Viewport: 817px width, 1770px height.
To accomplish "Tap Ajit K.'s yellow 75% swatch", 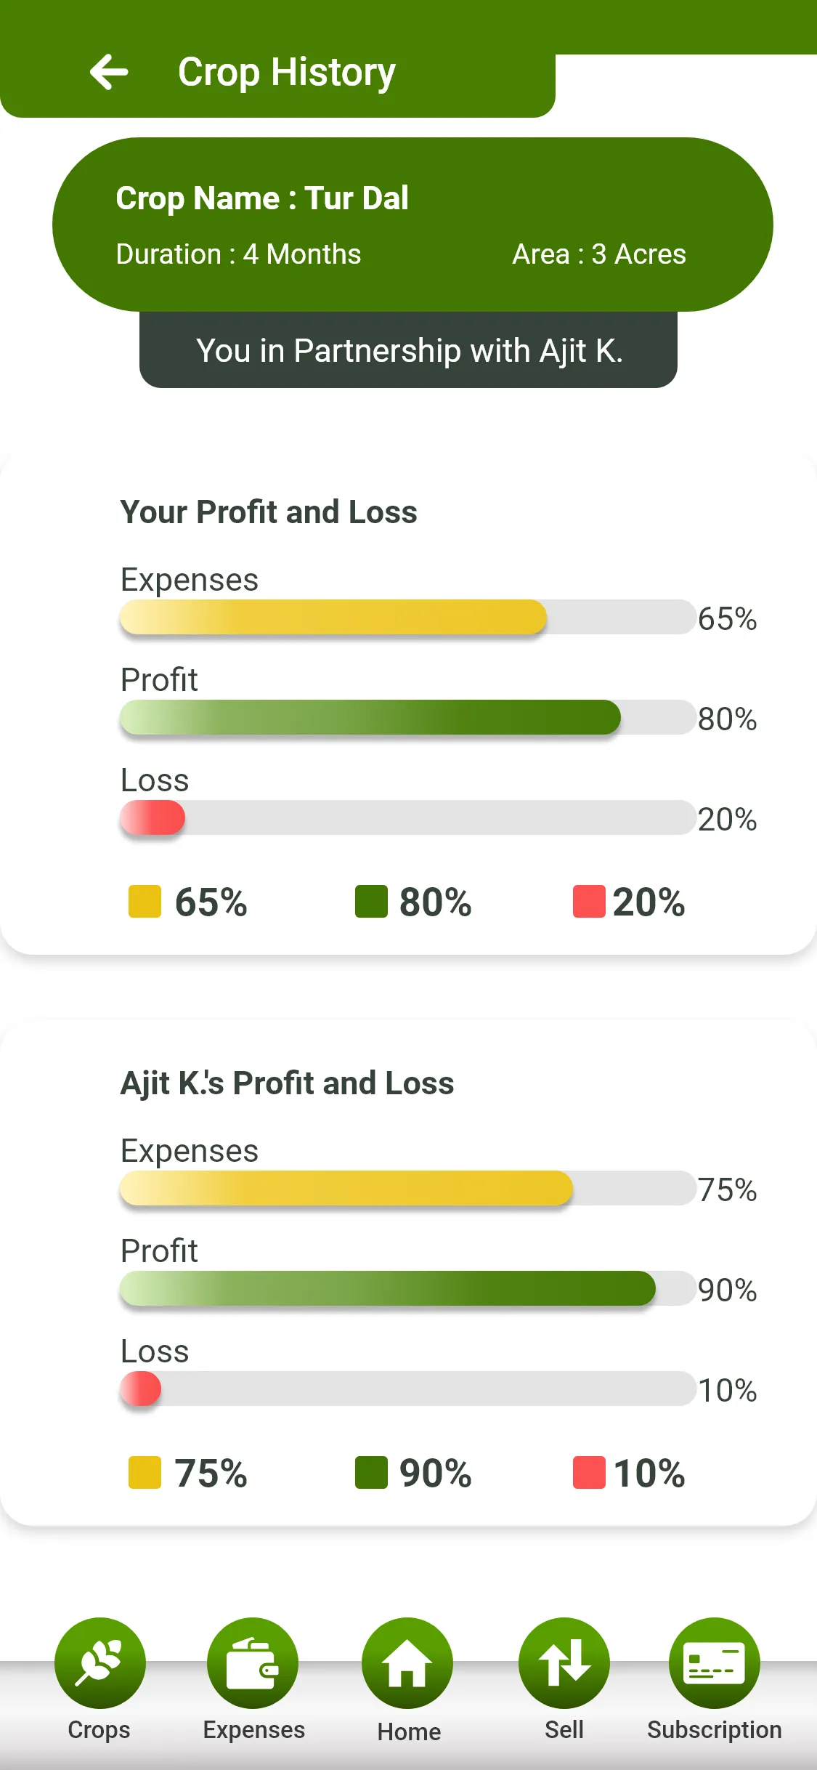I will point(145,1473).
